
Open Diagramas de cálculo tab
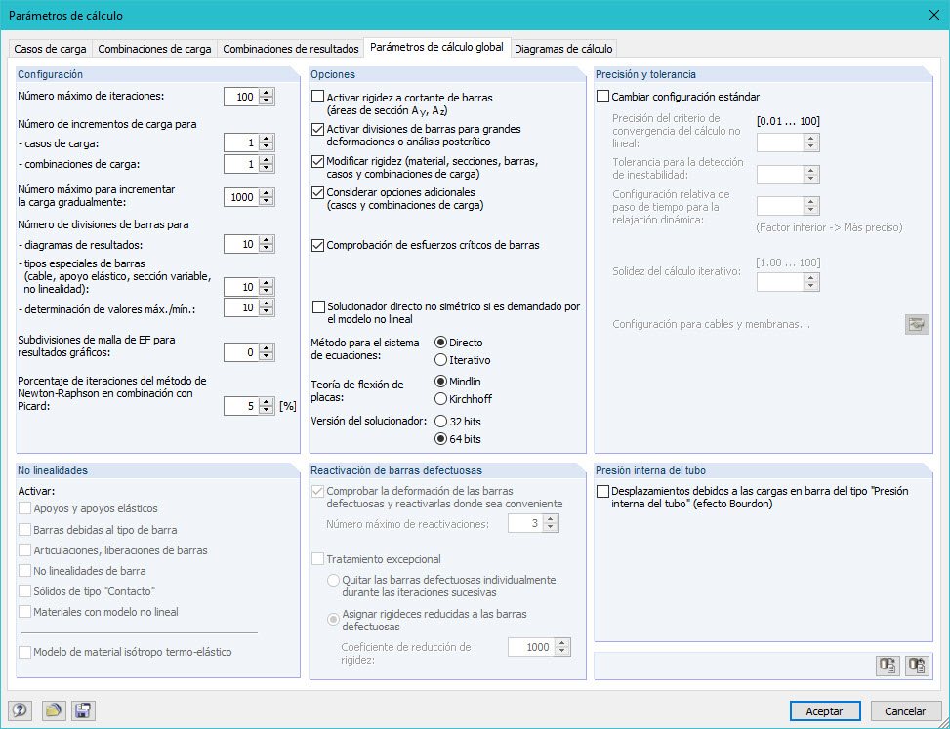[x=563, y=49]
